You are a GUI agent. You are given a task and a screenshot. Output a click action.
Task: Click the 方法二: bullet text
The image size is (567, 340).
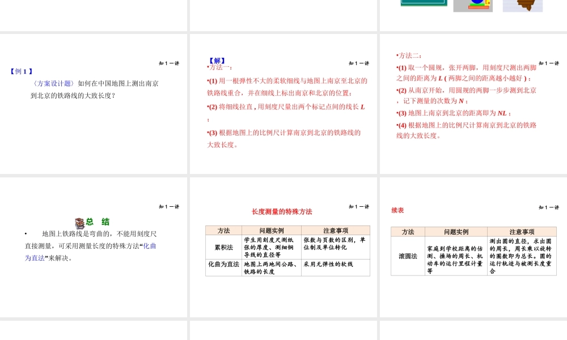409,56
